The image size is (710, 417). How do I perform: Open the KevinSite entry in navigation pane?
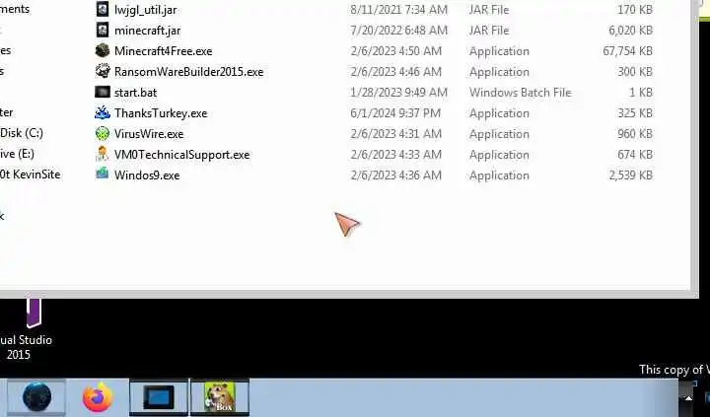click(30, 174)
